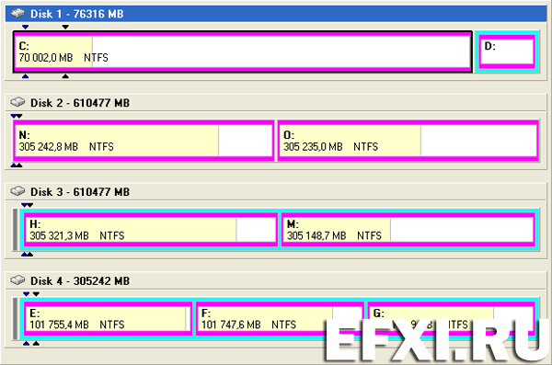Click the blue top marker above C:

[25, 27]
